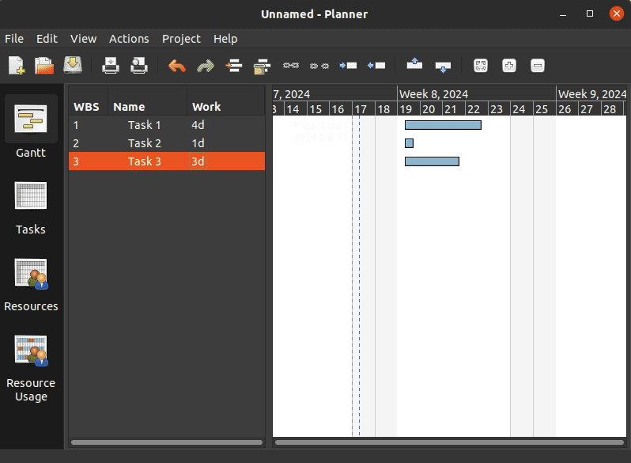Open the Edit menu
The width and height of the screenshot is (631, 463).
(x=47, y=39)
